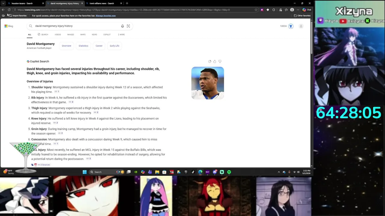385x216 pixels.
Task: Regenerate Copilot answer using refresh icon
Action: tap(210, 61)
